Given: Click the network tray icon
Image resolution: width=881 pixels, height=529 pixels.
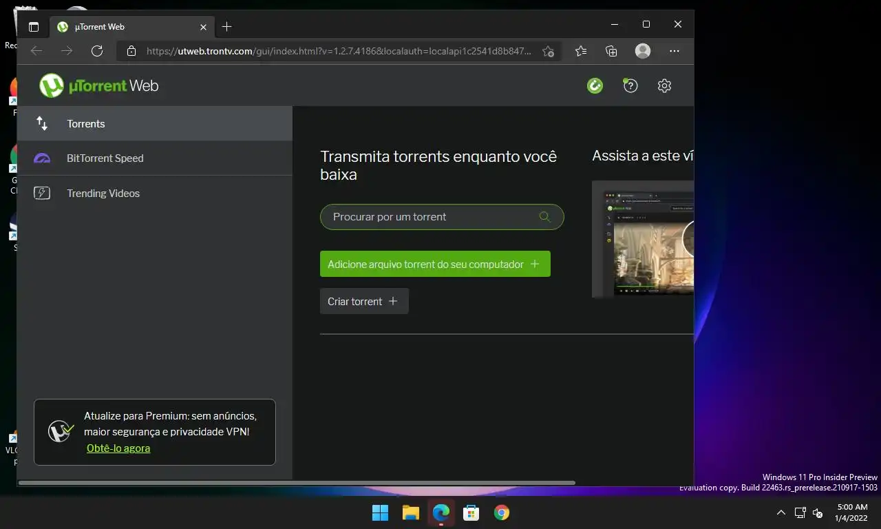Looking at the screenshot, I should click(x=800, y=512).
